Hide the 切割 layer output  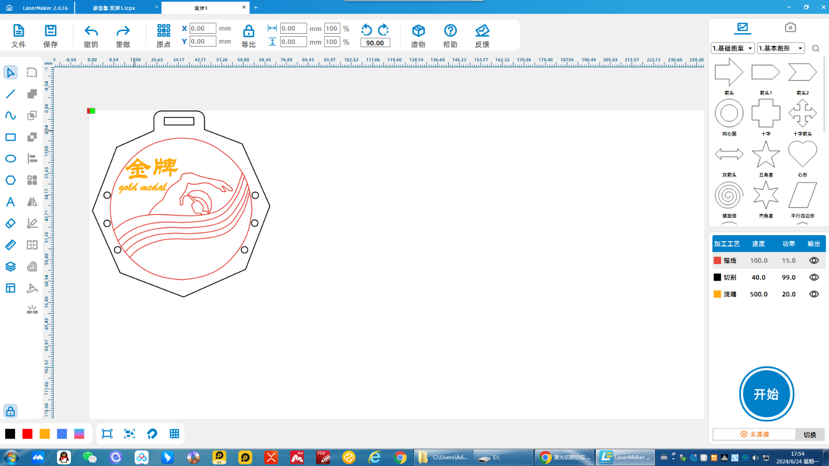point(814,278)
